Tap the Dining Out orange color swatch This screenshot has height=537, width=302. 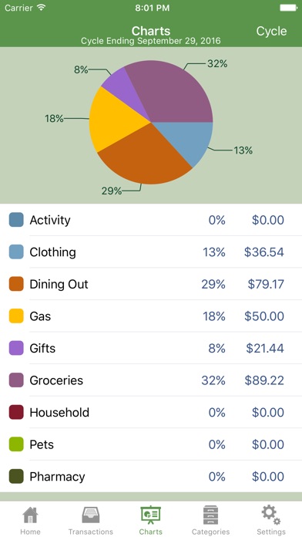coord(16,284)
